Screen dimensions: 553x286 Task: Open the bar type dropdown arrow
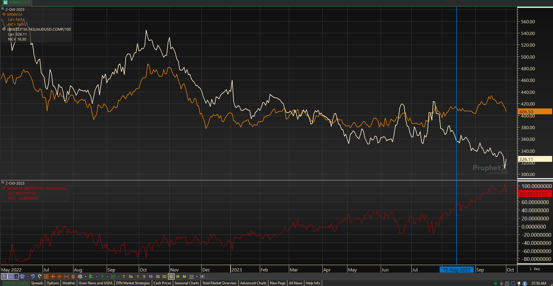pos(108,276)
